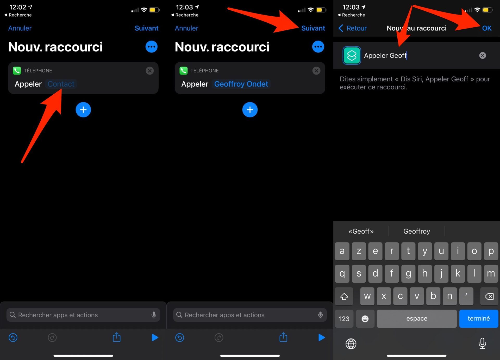Tap dictation microphone below keyboard
Image resolution: width=500 pixels, height=360 pixels.
(482, 343)
